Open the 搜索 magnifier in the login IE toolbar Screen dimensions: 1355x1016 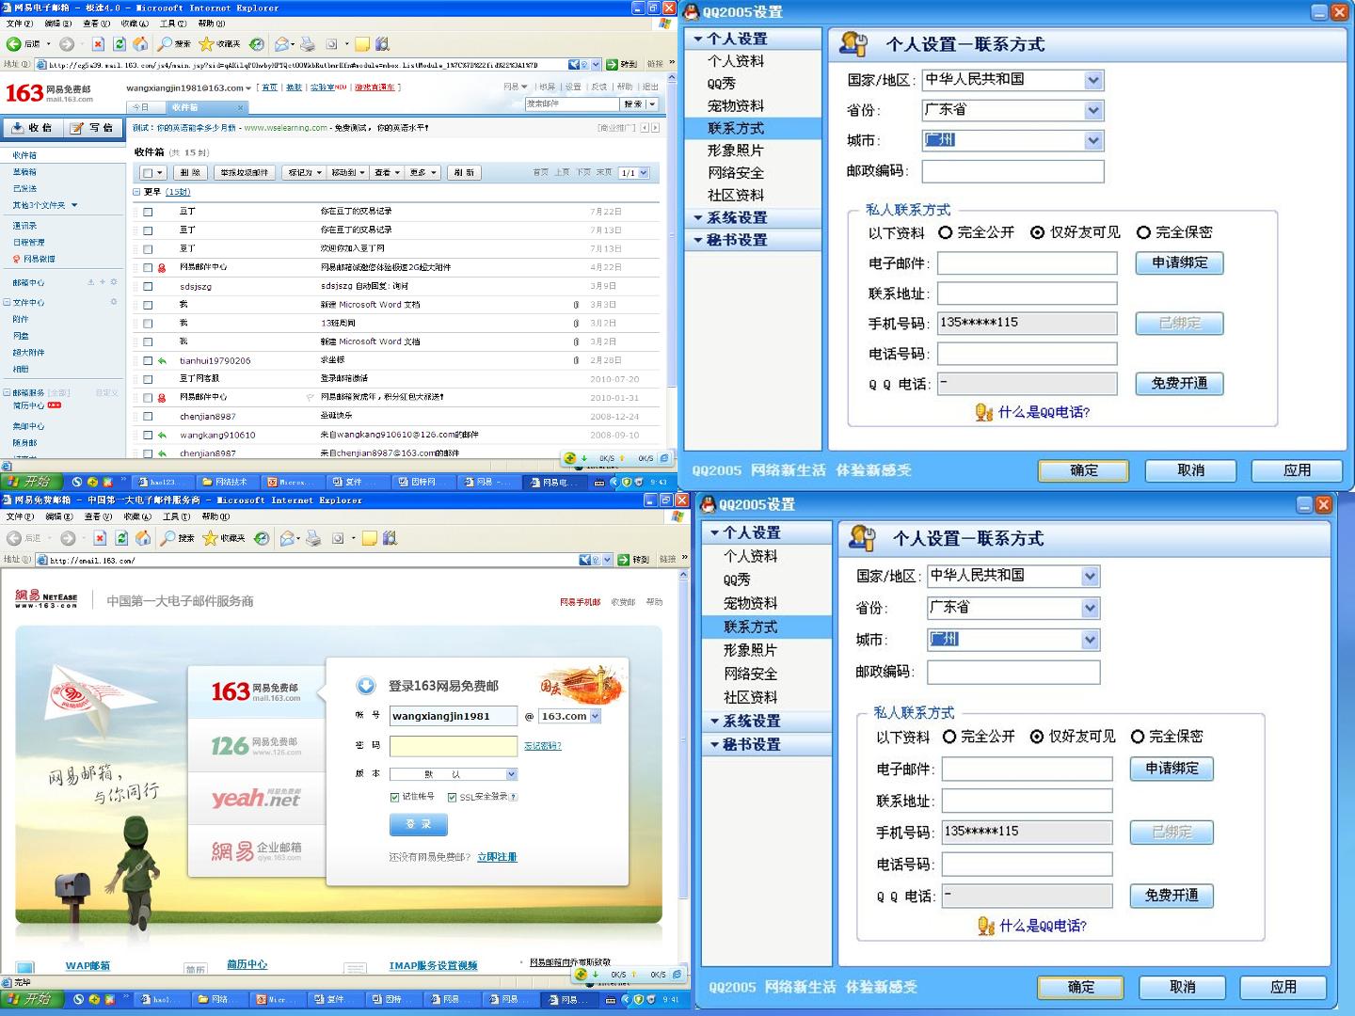coord(168,538)
